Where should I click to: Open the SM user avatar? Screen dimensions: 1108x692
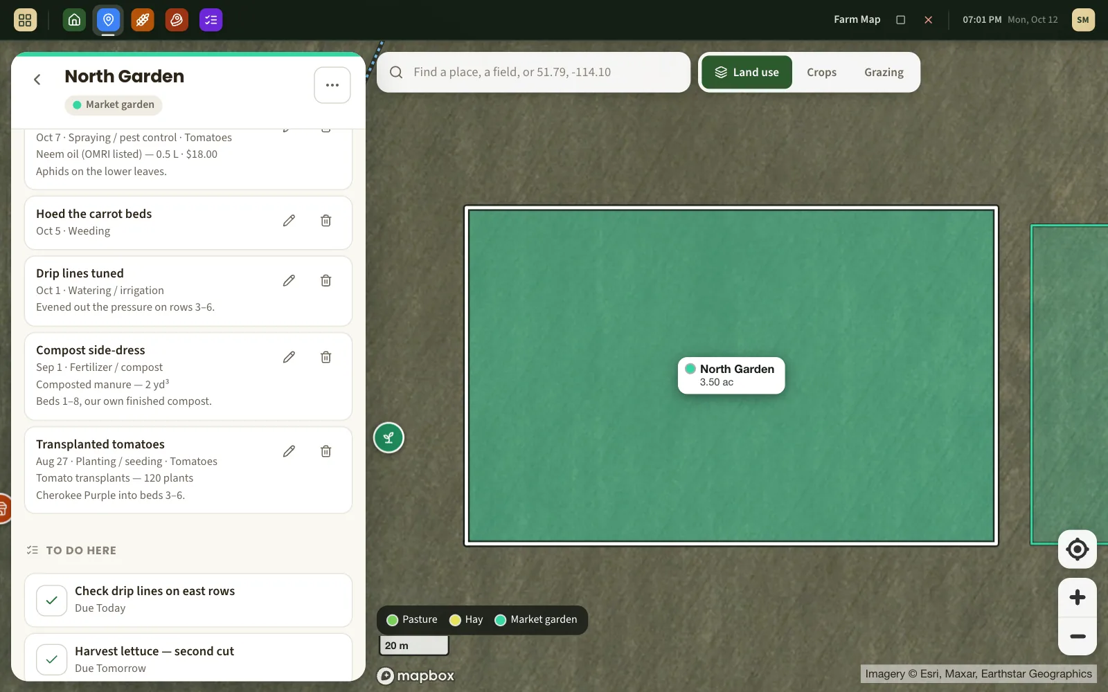pyautogui.click(x=1083, y=20)
